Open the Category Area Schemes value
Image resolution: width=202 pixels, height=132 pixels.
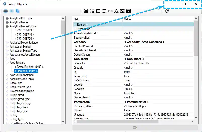click(x=144, y=42)
